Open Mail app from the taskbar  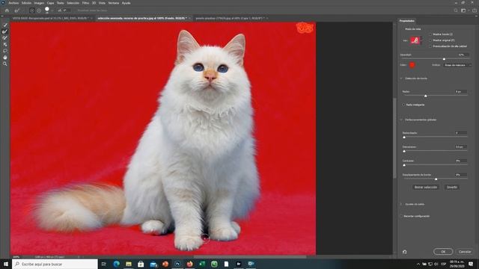click(x=153, y=264)
